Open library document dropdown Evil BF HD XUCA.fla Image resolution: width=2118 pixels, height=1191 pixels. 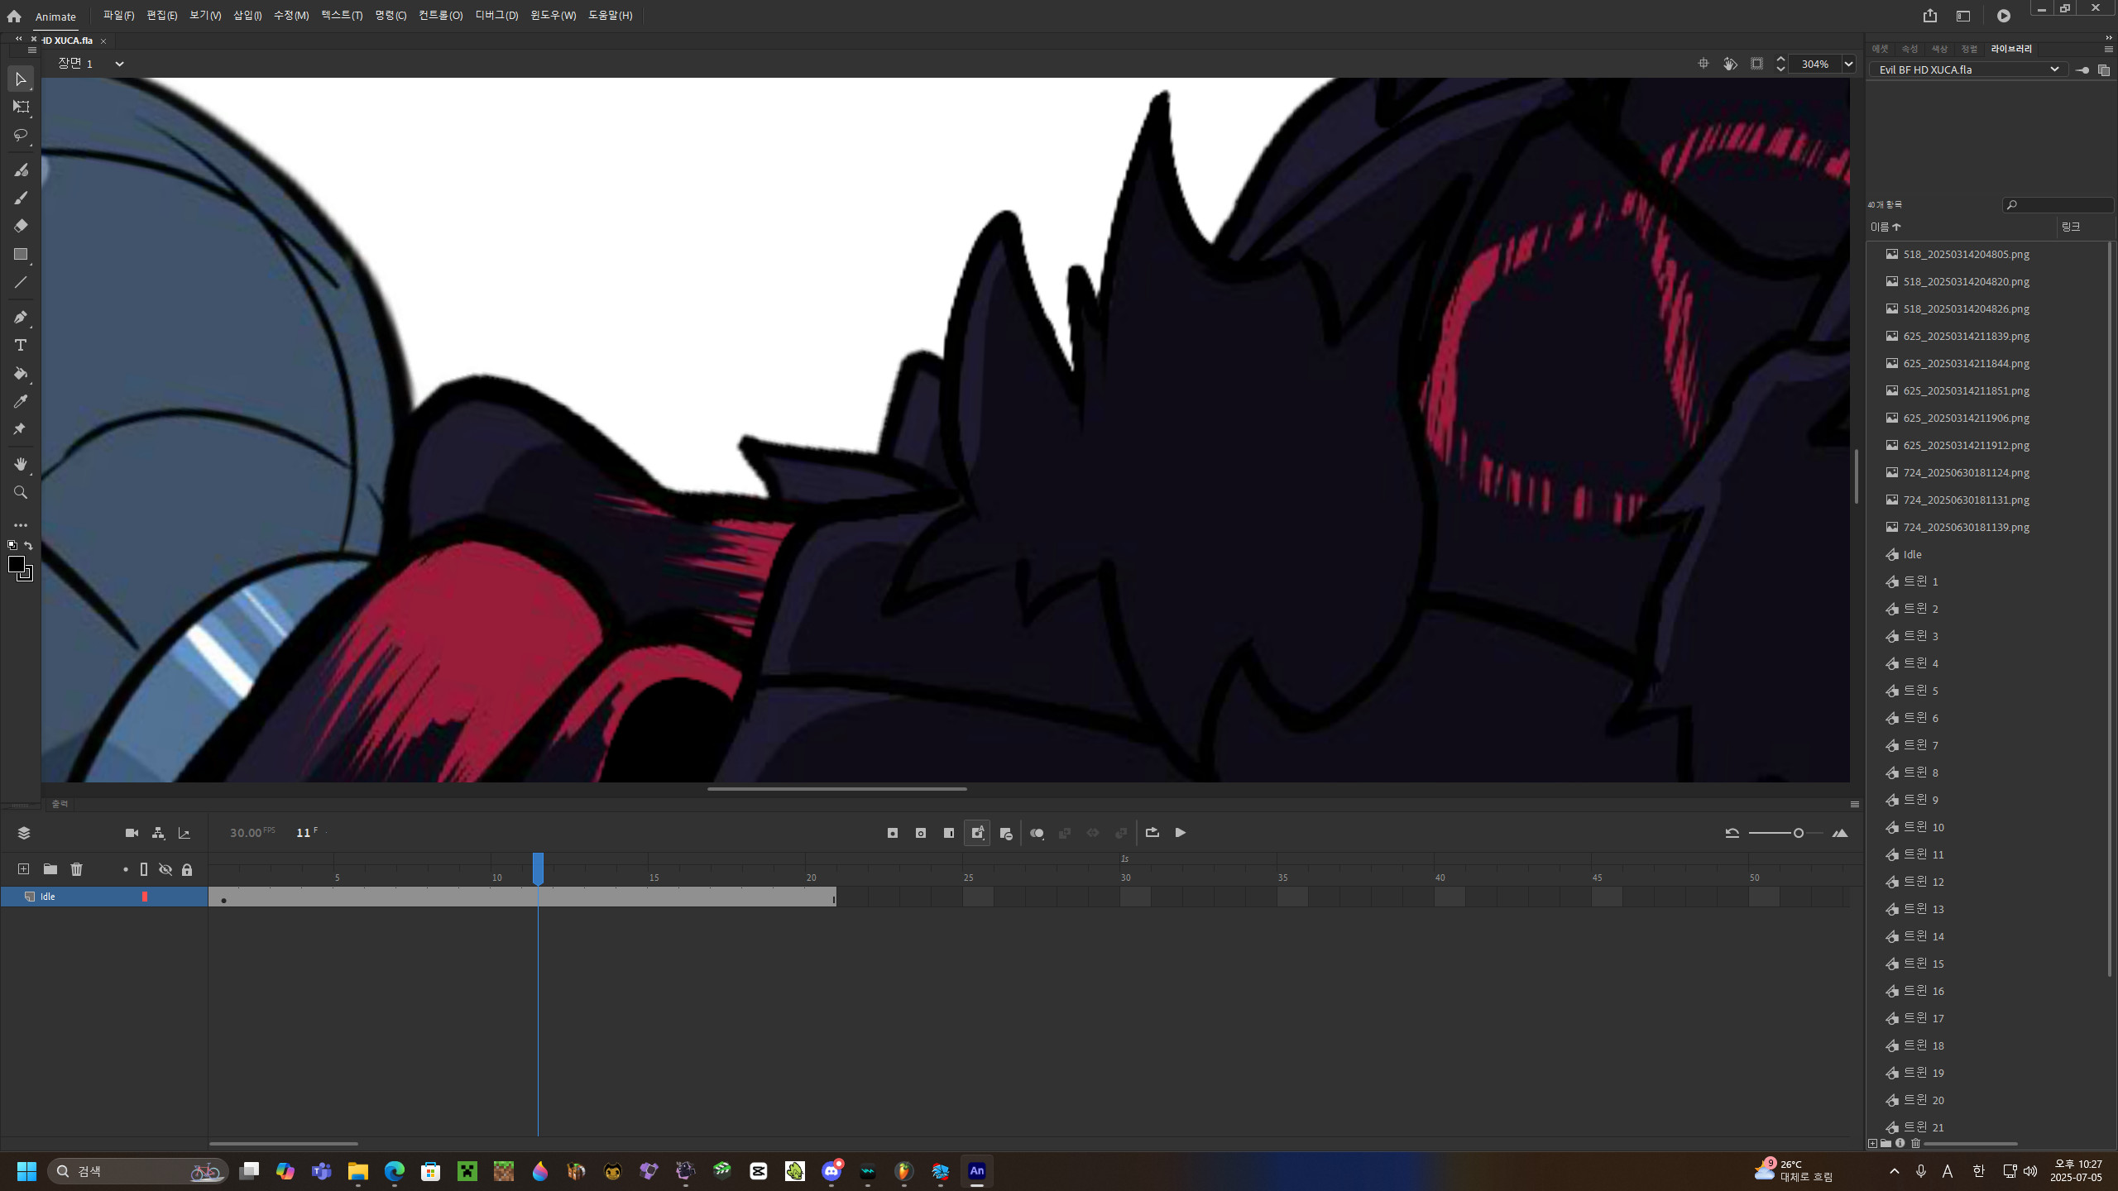point(2053,69)
